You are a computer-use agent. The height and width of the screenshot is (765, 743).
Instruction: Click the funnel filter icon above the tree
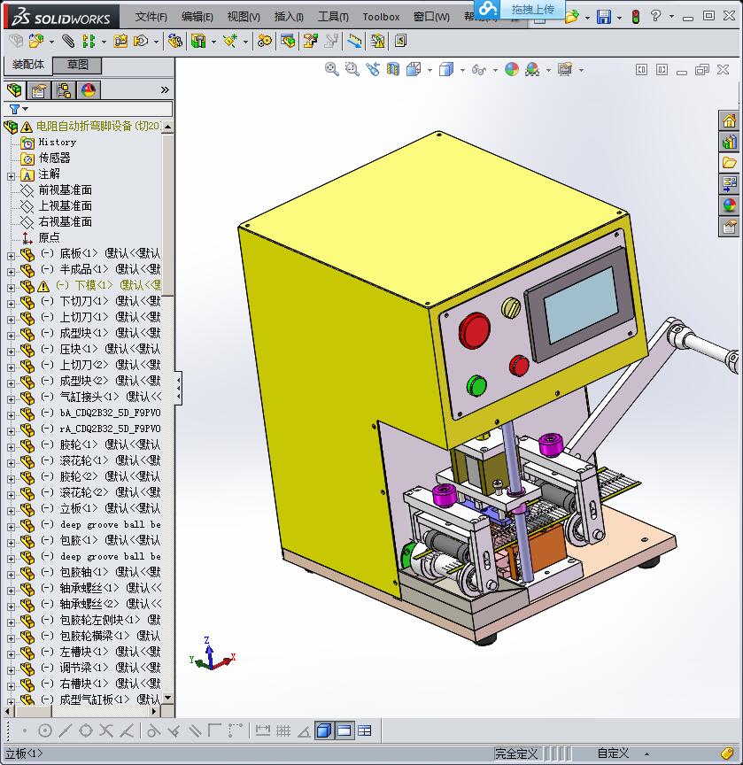tap(14, 109)
